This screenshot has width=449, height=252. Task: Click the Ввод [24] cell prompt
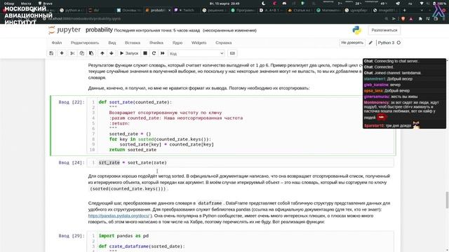(72, 162)
